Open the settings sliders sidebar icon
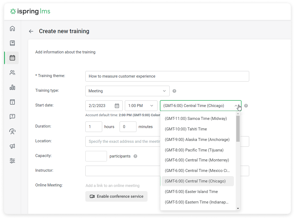The width and height of the screenshot is (295, 219). (x=12, y=161)
